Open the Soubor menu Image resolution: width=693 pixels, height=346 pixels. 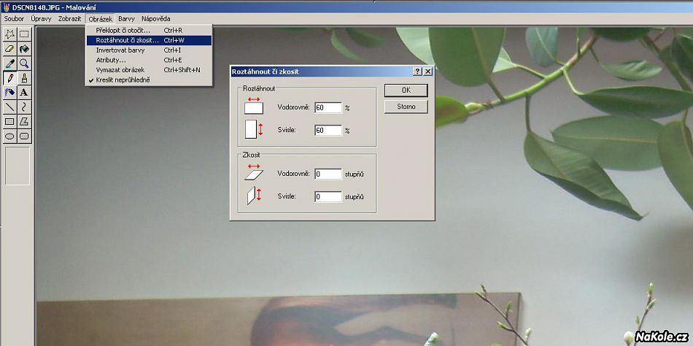click(15, 18)
